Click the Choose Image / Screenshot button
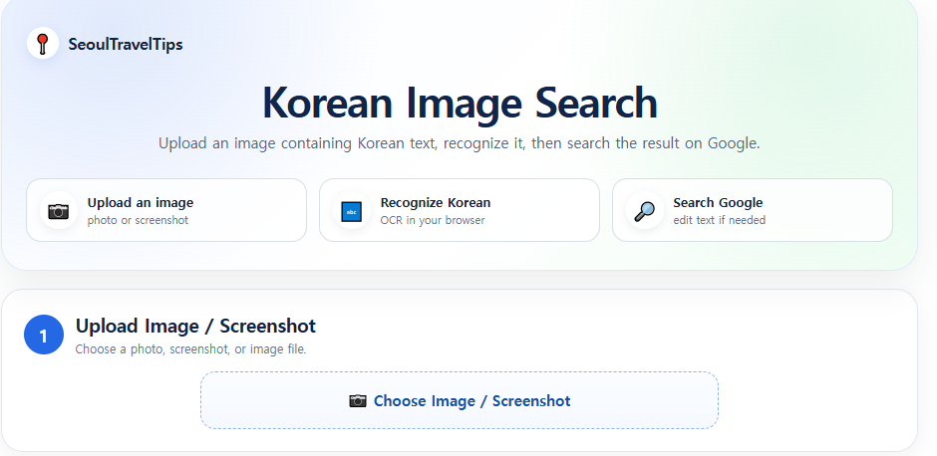 [460, 400]
